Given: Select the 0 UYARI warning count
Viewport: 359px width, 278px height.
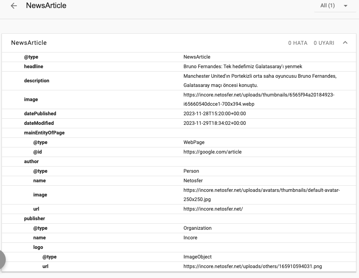Looking at the screenshot, I should point(324,43).
